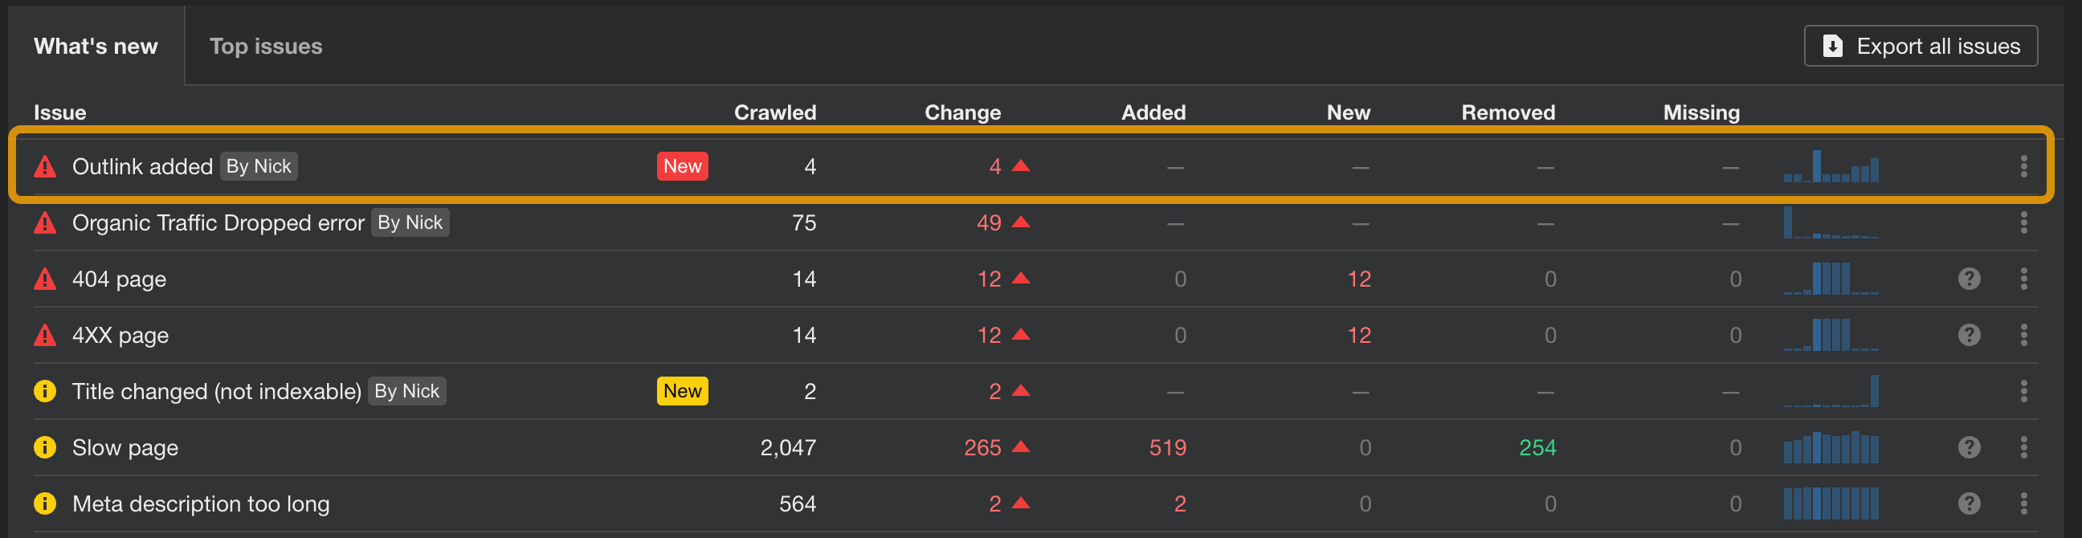
Task: Open the three-dot menu for Outlink added
Action: pos(2023,166)
